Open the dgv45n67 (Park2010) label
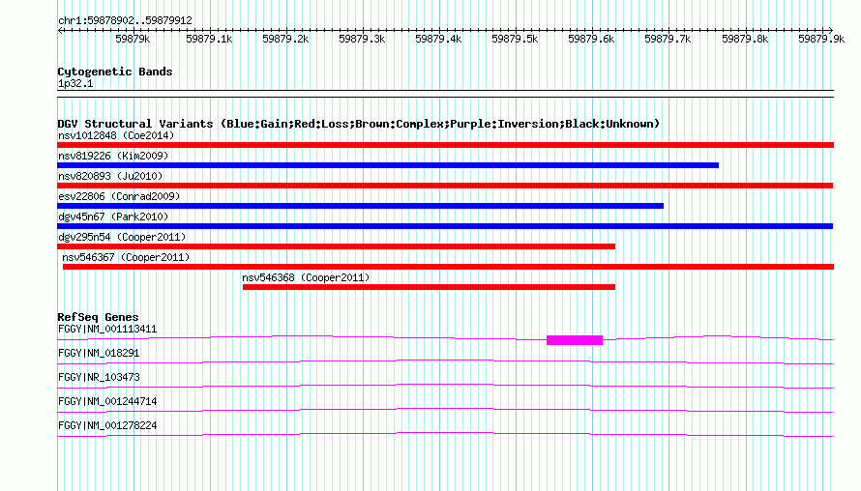Viewport: 861px width, 491px height. pyautogui.click(x=113, y=217)
